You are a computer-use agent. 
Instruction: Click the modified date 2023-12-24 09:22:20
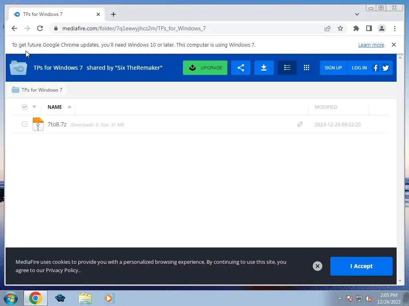pyautogui.click(x=338, y=124)
